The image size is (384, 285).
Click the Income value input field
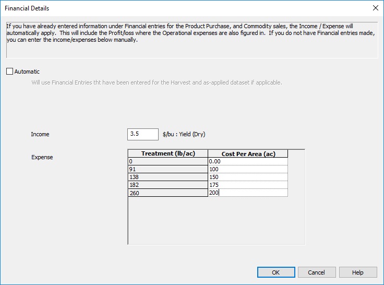point(142,134)
